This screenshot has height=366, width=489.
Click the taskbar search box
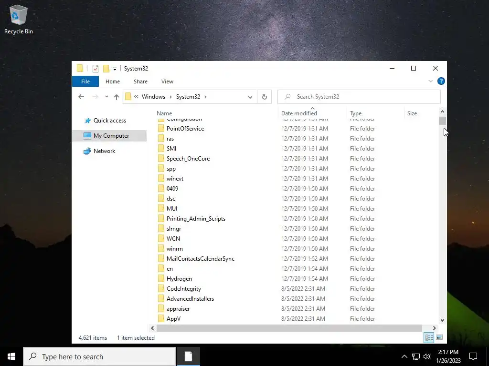point(99,356)
